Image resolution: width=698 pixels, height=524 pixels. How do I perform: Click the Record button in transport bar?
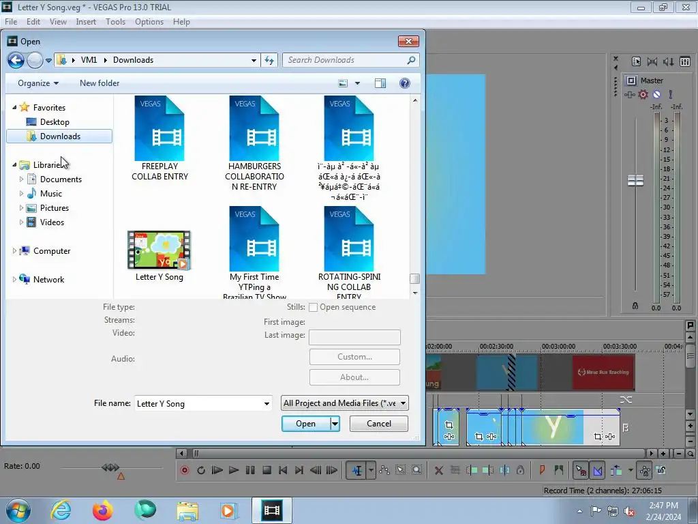tap(184, 470)
